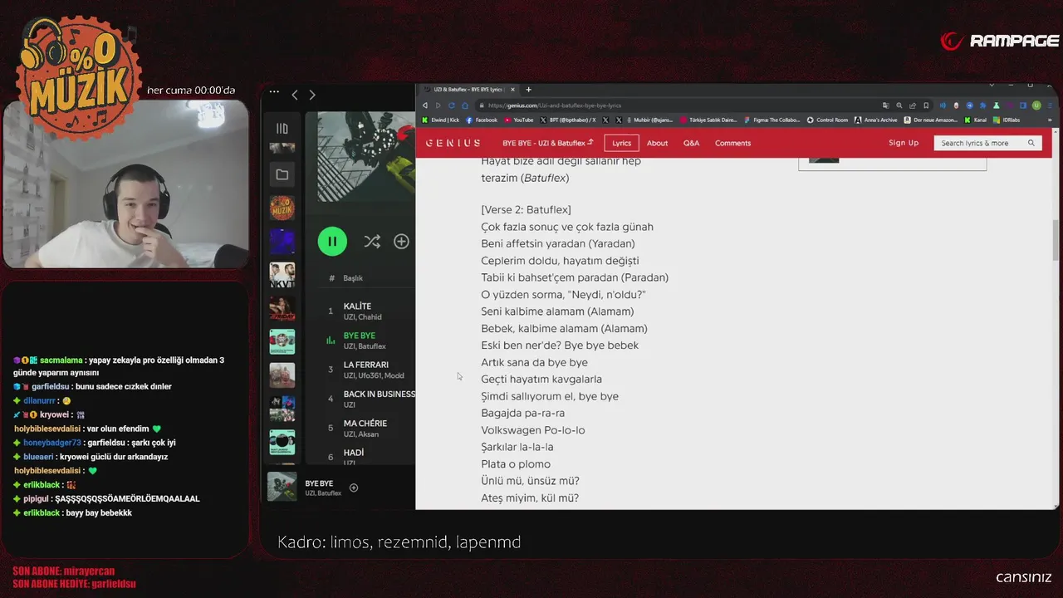
Task: Open Elwind | Kick bookmark
Action: click(x=441, y=120)
